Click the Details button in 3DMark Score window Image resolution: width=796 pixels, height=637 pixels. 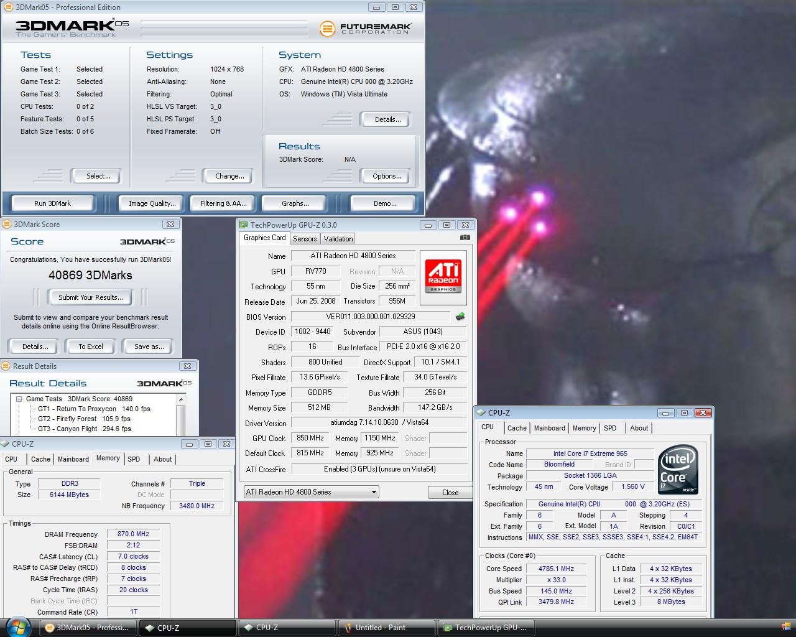tap(35, 346)
